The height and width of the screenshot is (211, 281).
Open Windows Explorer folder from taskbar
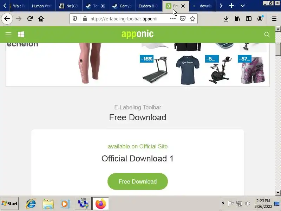pyautogui.click(x=48, y=204)
